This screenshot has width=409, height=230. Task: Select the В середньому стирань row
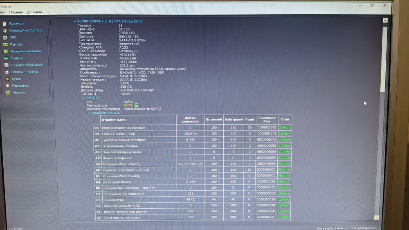[x=193, y=146]
